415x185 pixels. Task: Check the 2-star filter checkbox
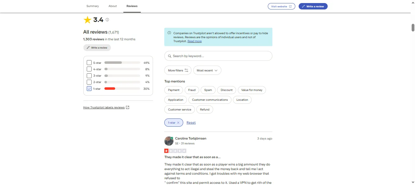click(x=89, y=82)
